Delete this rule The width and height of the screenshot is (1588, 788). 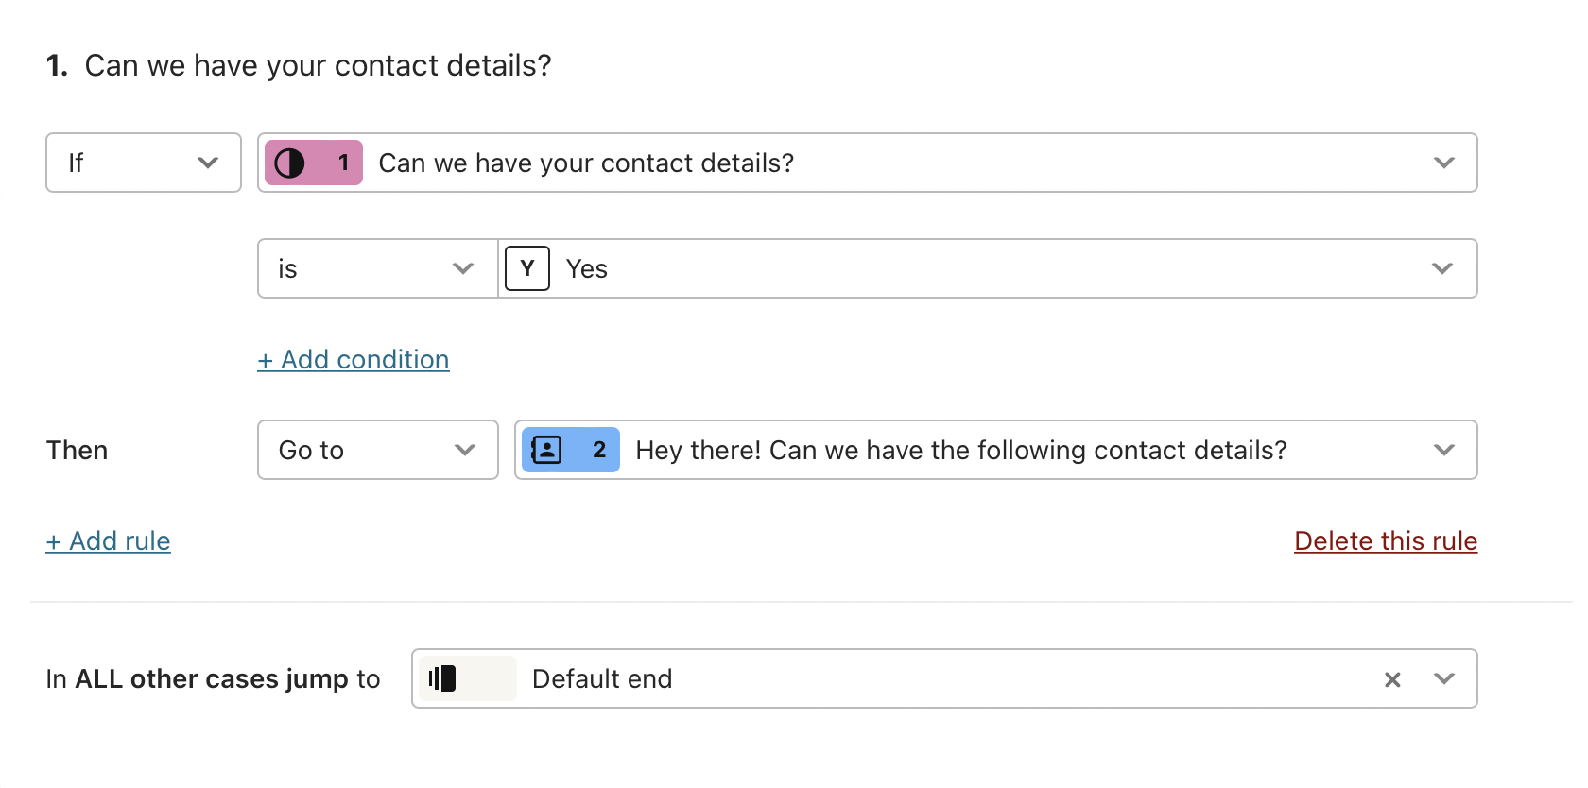coord(1386,540)
